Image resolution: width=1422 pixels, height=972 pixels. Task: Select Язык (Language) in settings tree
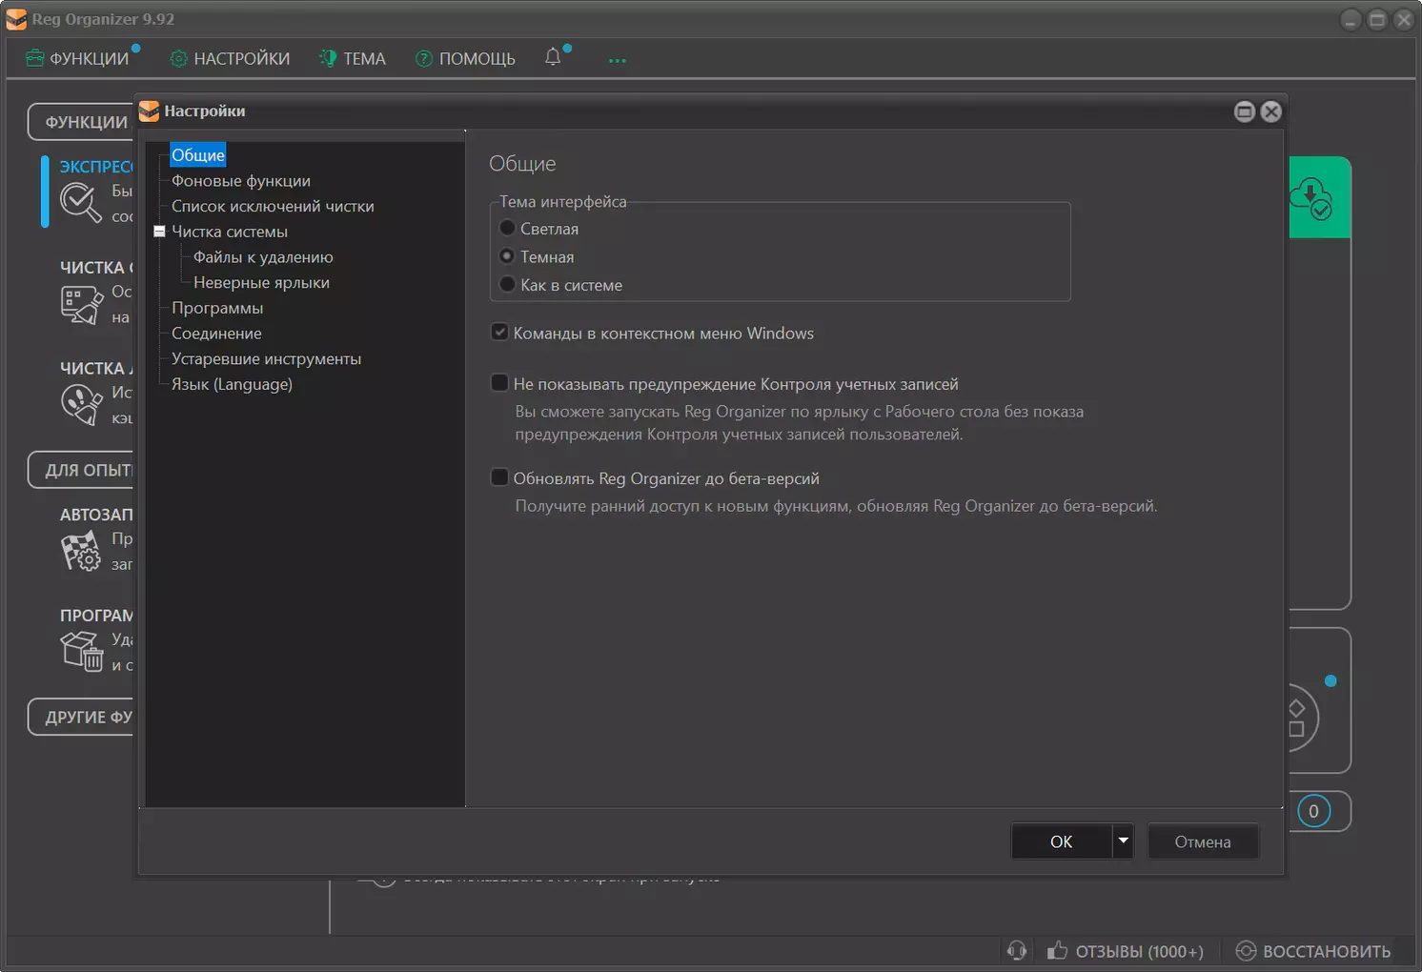click(232, 384)
